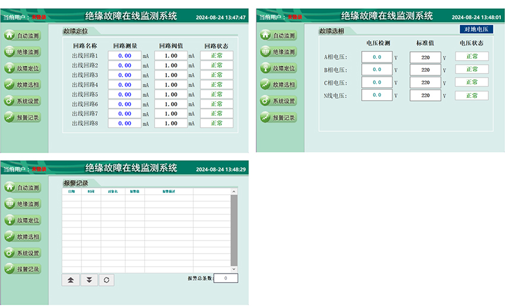Viewport: 505px width, 307px height.
Task: Select the 故障选相 panel title tab
Action: [x=333, y=30]
